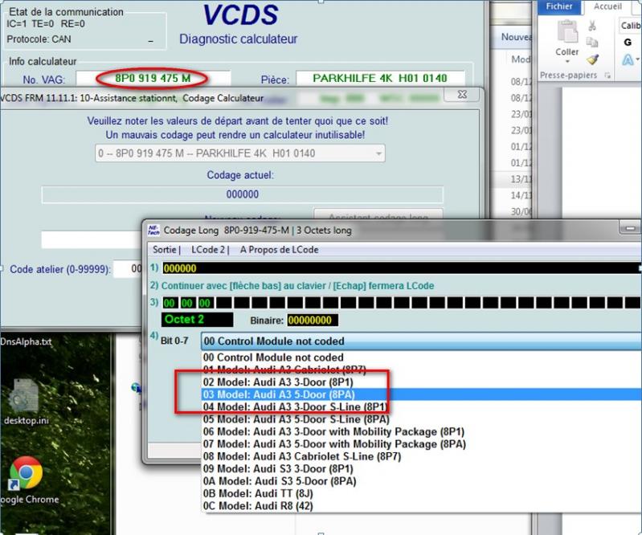Screen dimensions: 642x535
Task: Click the DnsAlpha.txt desktop file
Action: [x=27, y=341]
